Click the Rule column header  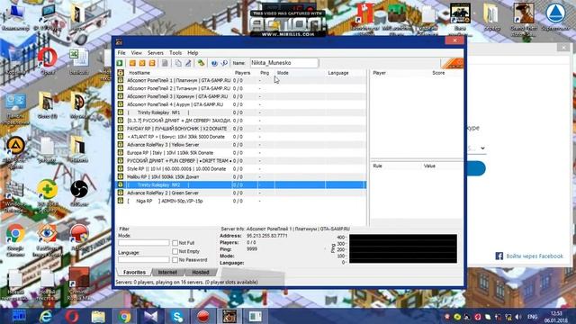(x=378, y=166)
